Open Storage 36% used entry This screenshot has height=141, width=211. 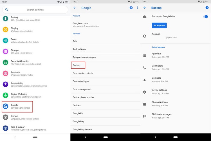pos(35,51)
